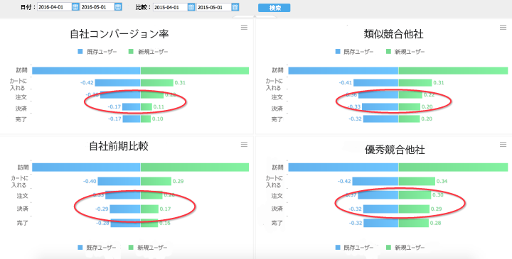The image size is (512, 259).
Task: Click value -0.29 in 自社前期比較 chart
Action: pyautogui.click(x=102, y=209)
